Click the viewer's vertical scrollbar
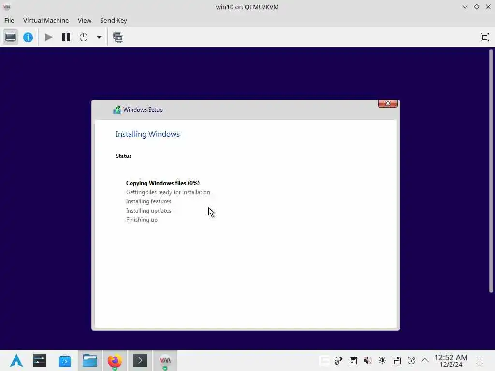The height and width of the screenshot is (371, 495). 491,171
